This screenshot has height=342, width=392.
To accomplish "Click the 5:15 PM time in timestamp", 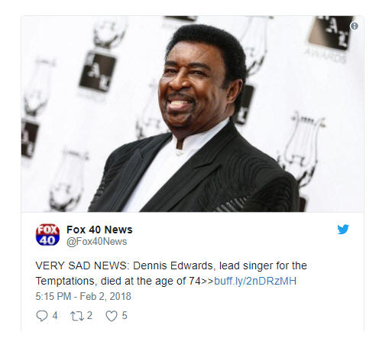I will 53,296.
